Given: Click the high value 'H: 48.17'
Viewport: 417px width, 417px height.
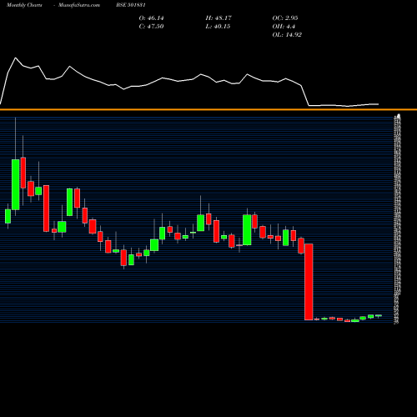Looking at the screenshot, I should point(219,18).
